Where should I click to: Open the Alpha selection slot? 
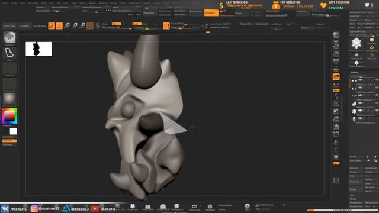(x=9, y=69)
